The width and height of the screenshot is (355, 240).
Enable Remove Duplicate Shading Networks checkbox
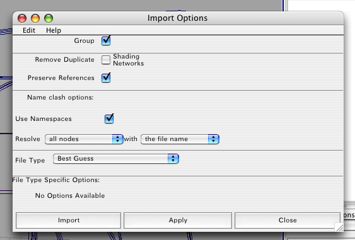click(106, 60)
